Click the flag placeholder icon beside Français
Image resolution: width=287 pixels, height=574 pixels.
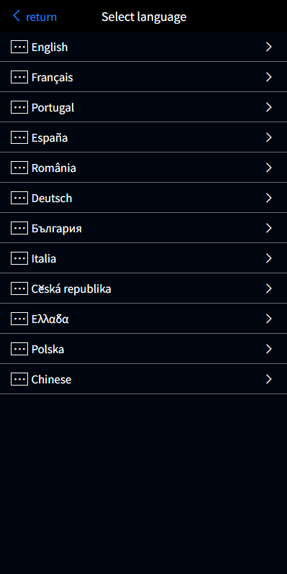tap(19, 77)
